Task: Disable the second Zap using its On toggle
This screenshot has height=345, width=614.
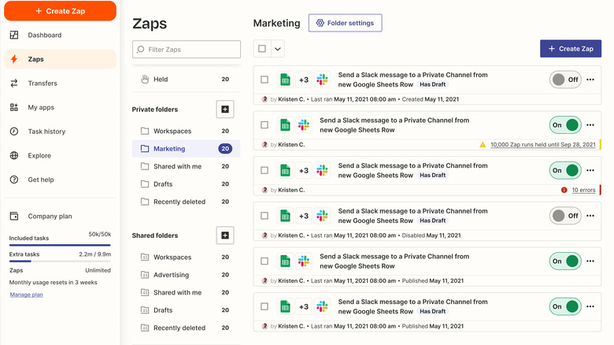Action: point(564,125)
